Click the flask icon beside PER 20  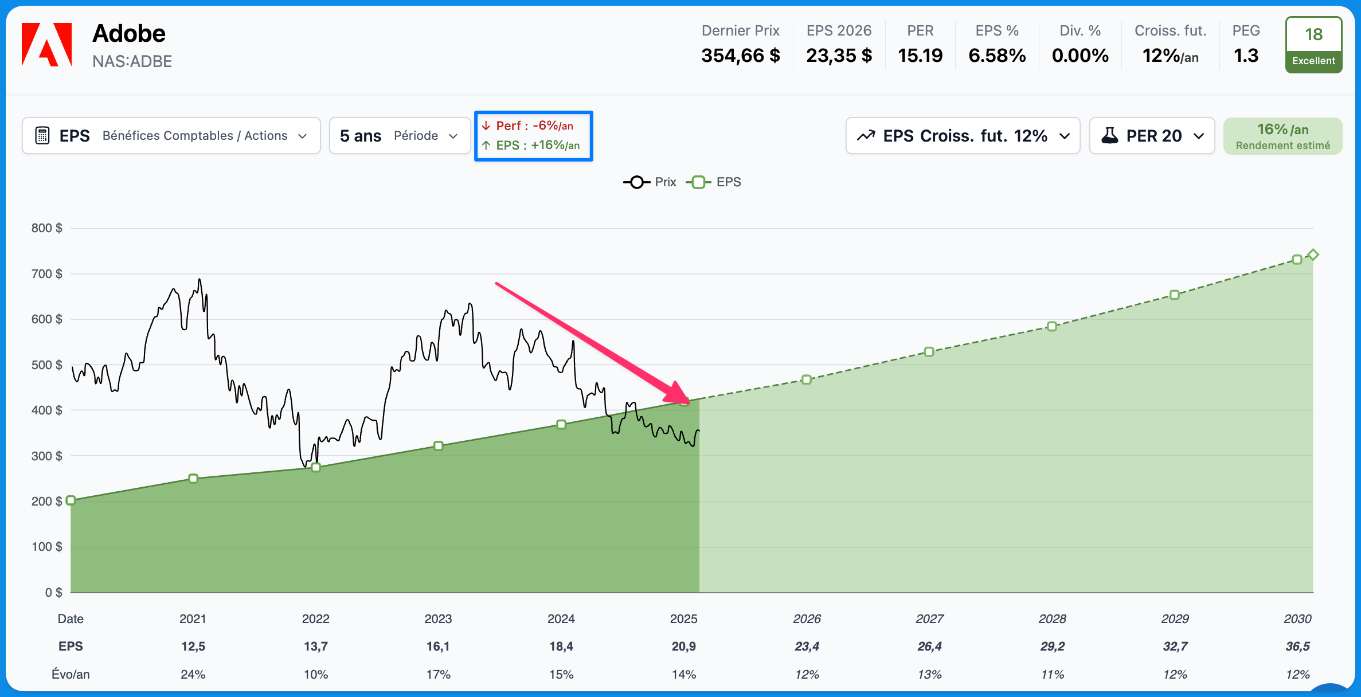[1110, 136]
